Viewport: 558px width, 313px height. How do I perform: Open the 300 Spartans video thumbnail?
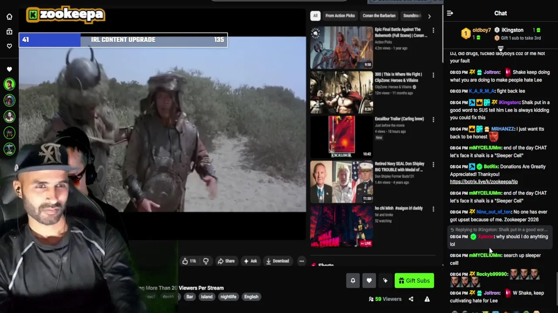click(341, 92)
